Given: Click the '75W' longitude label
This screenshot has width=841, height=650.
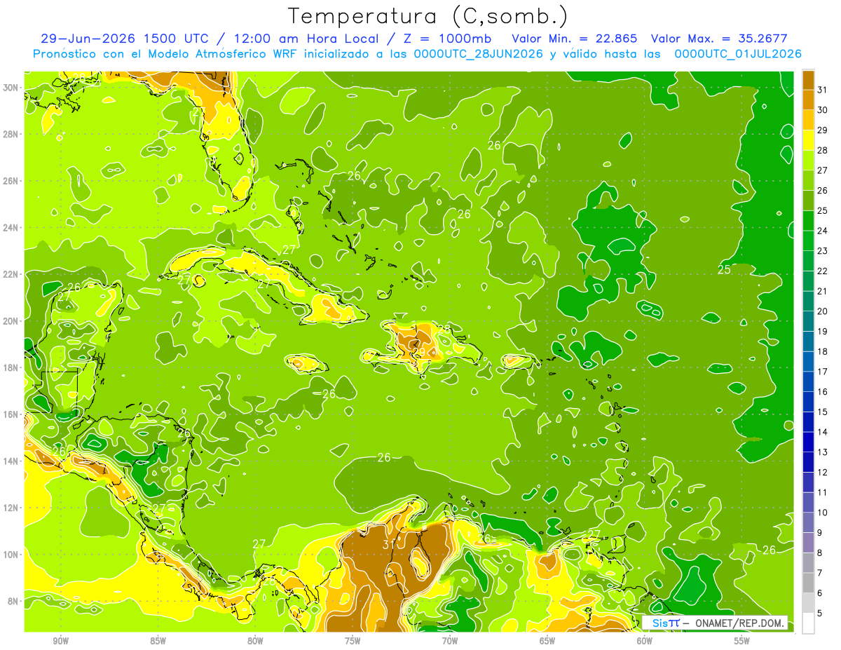Looking at the screenshot, I should coord(353,641).
